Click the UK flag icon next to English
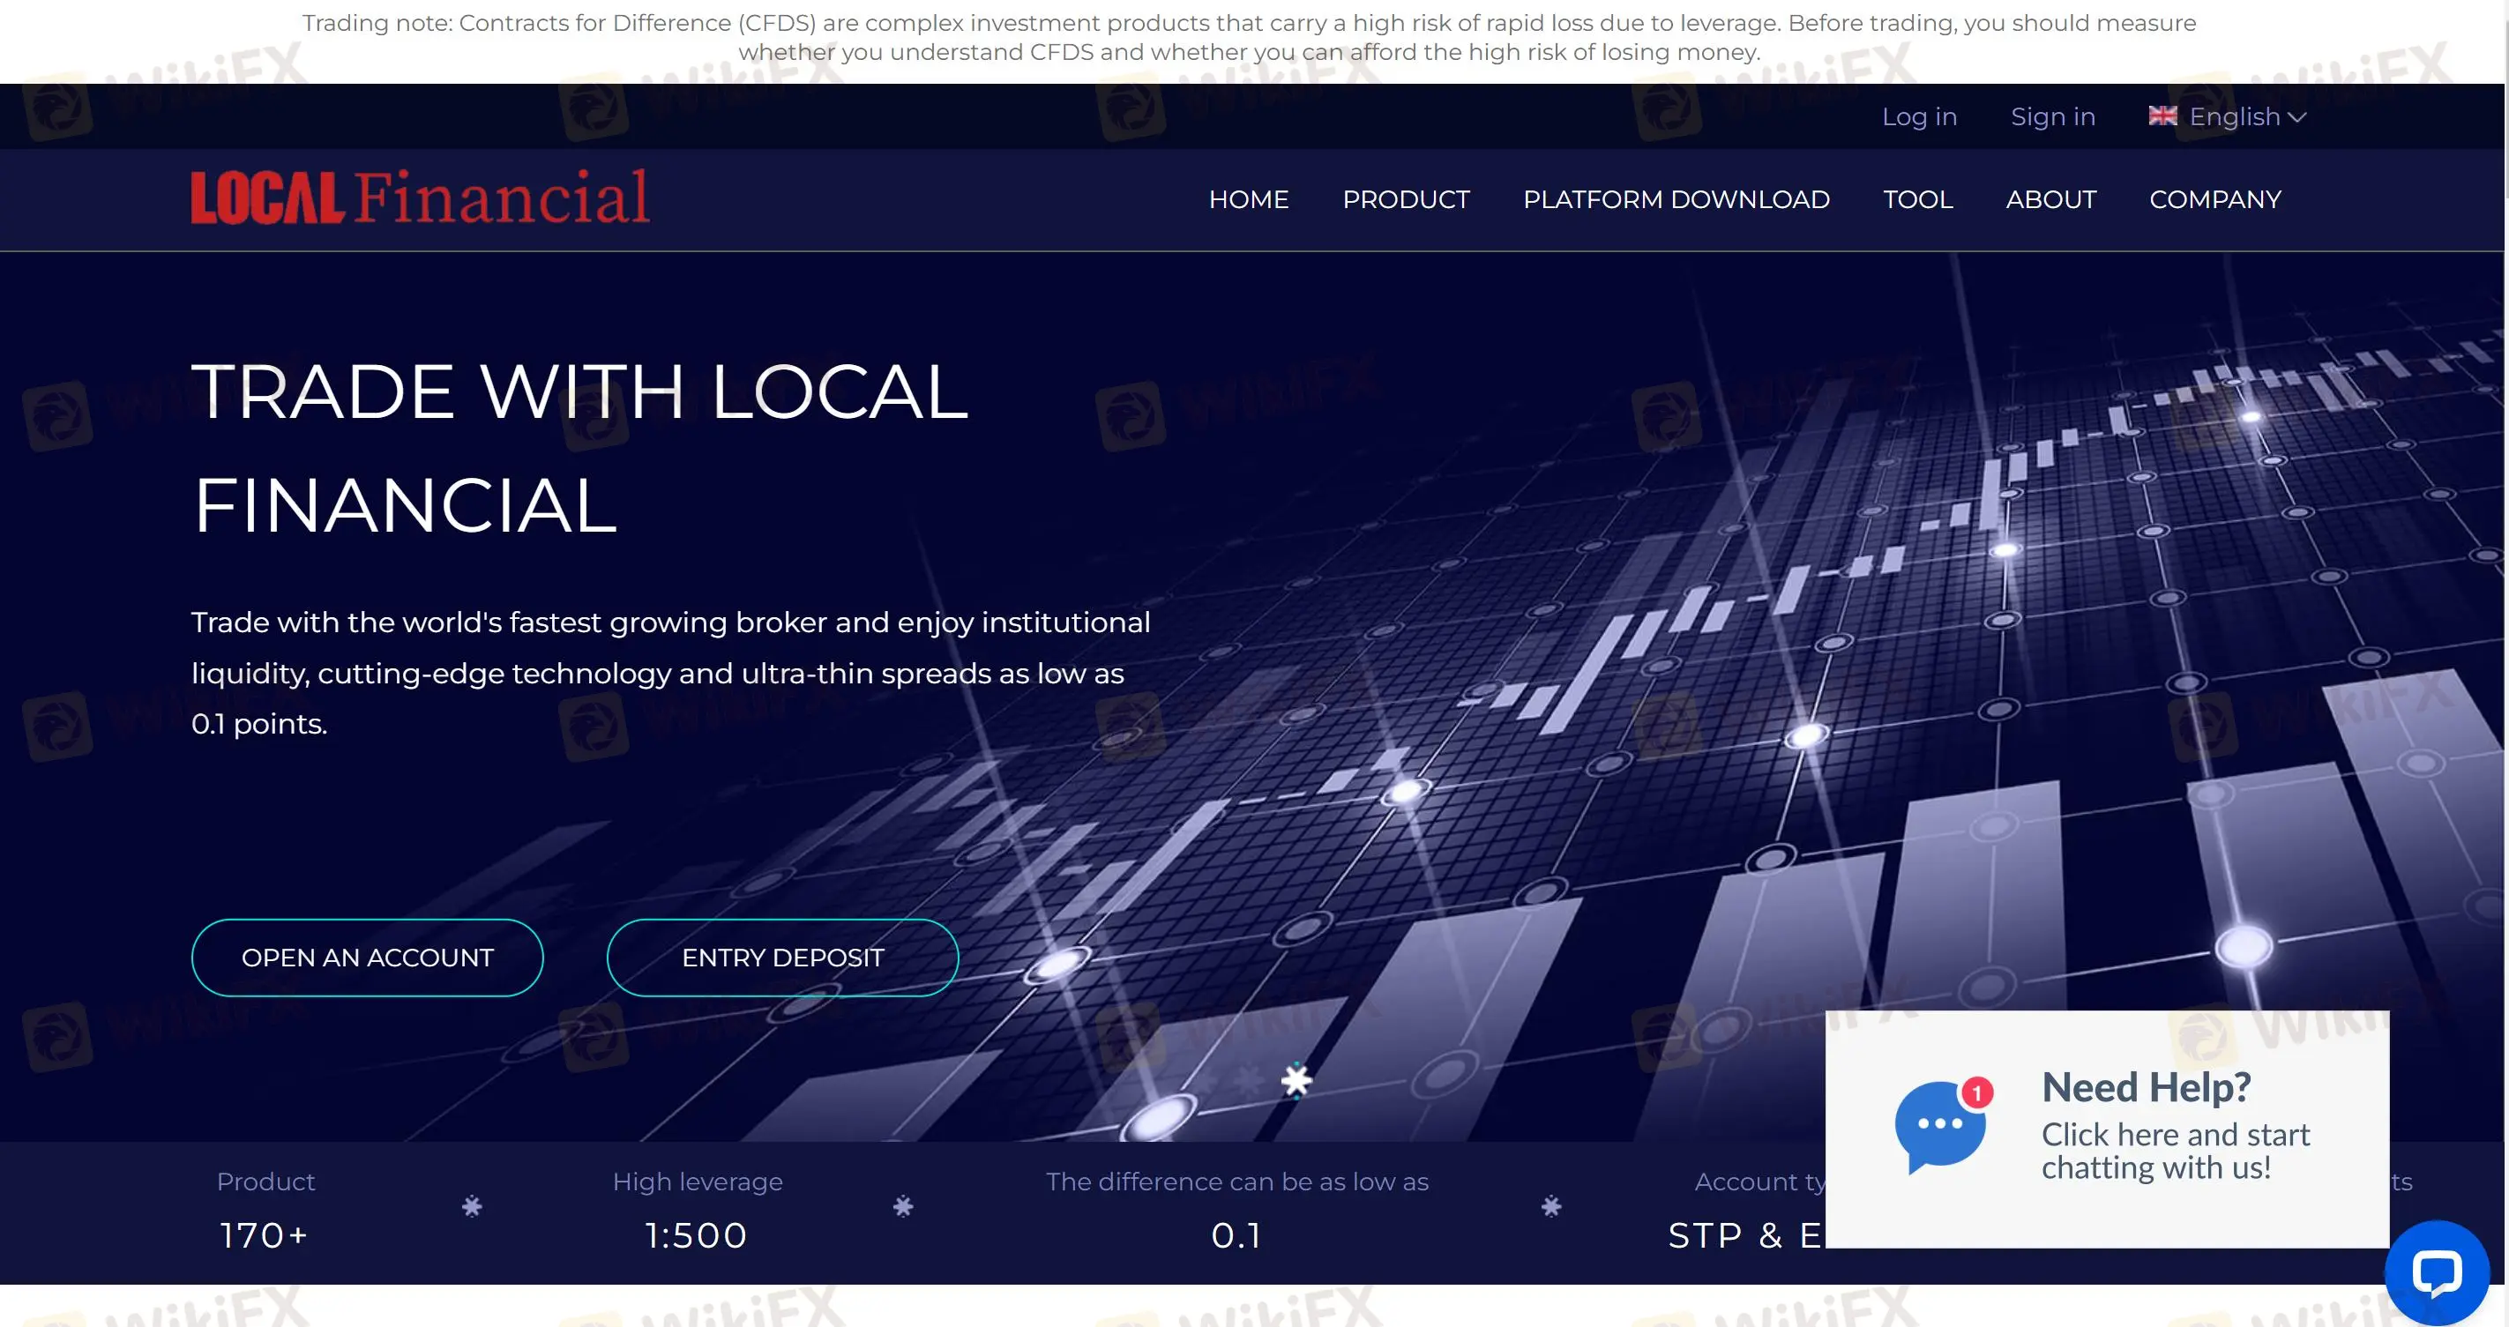This screenshot has width=2509, height=1327. tap(2162, 116)
